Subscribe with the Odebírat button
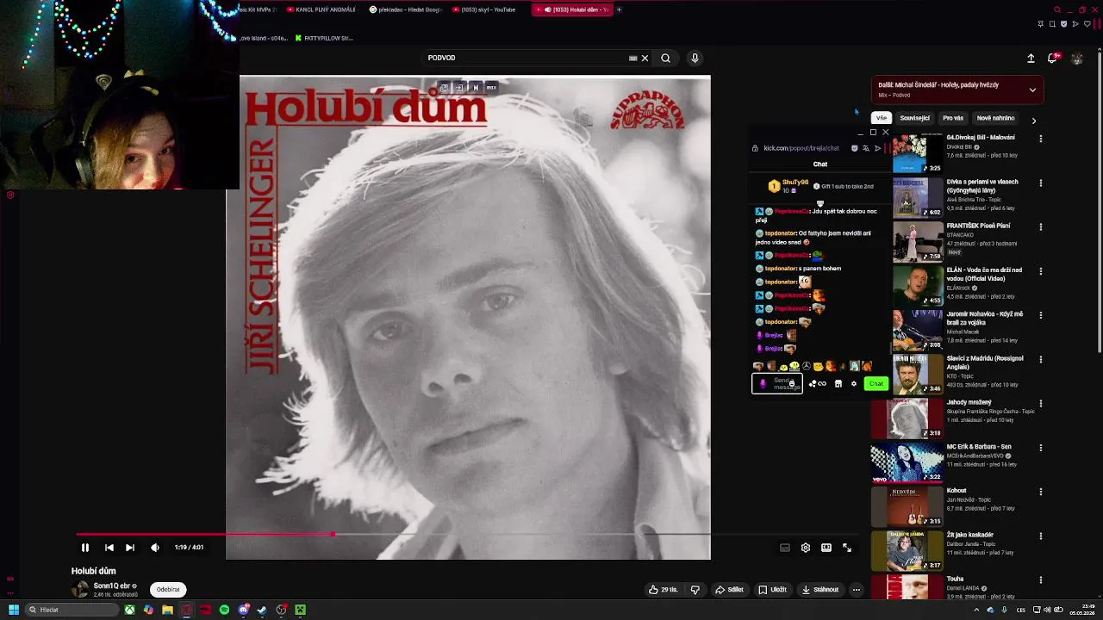 [x=168, y=590]
